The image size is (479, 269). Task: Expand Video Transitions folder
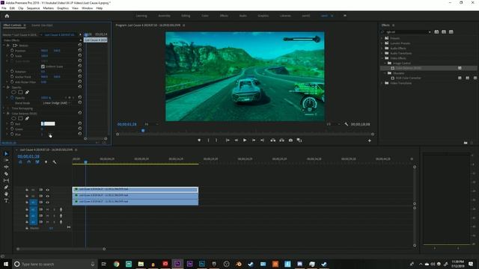pyautogui.click(x=382, y=83)
